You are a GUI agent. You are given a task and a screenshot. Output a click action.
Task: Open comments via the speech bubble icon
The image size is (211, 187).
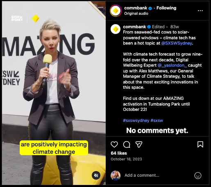click(127, 144)
